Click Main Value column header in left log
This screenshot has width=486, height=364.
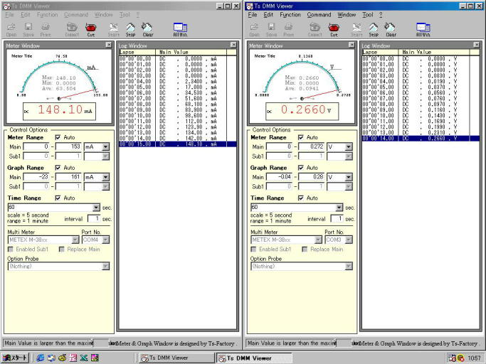[191, 52]
